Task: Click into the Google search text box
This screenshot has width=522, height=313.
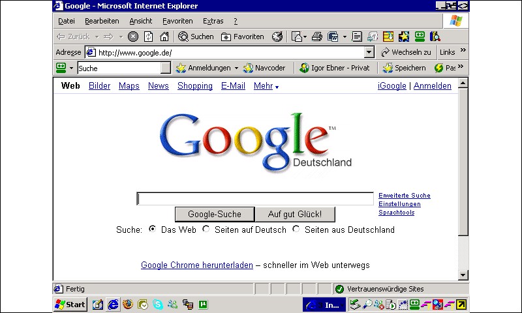Action: pos(255,199)
